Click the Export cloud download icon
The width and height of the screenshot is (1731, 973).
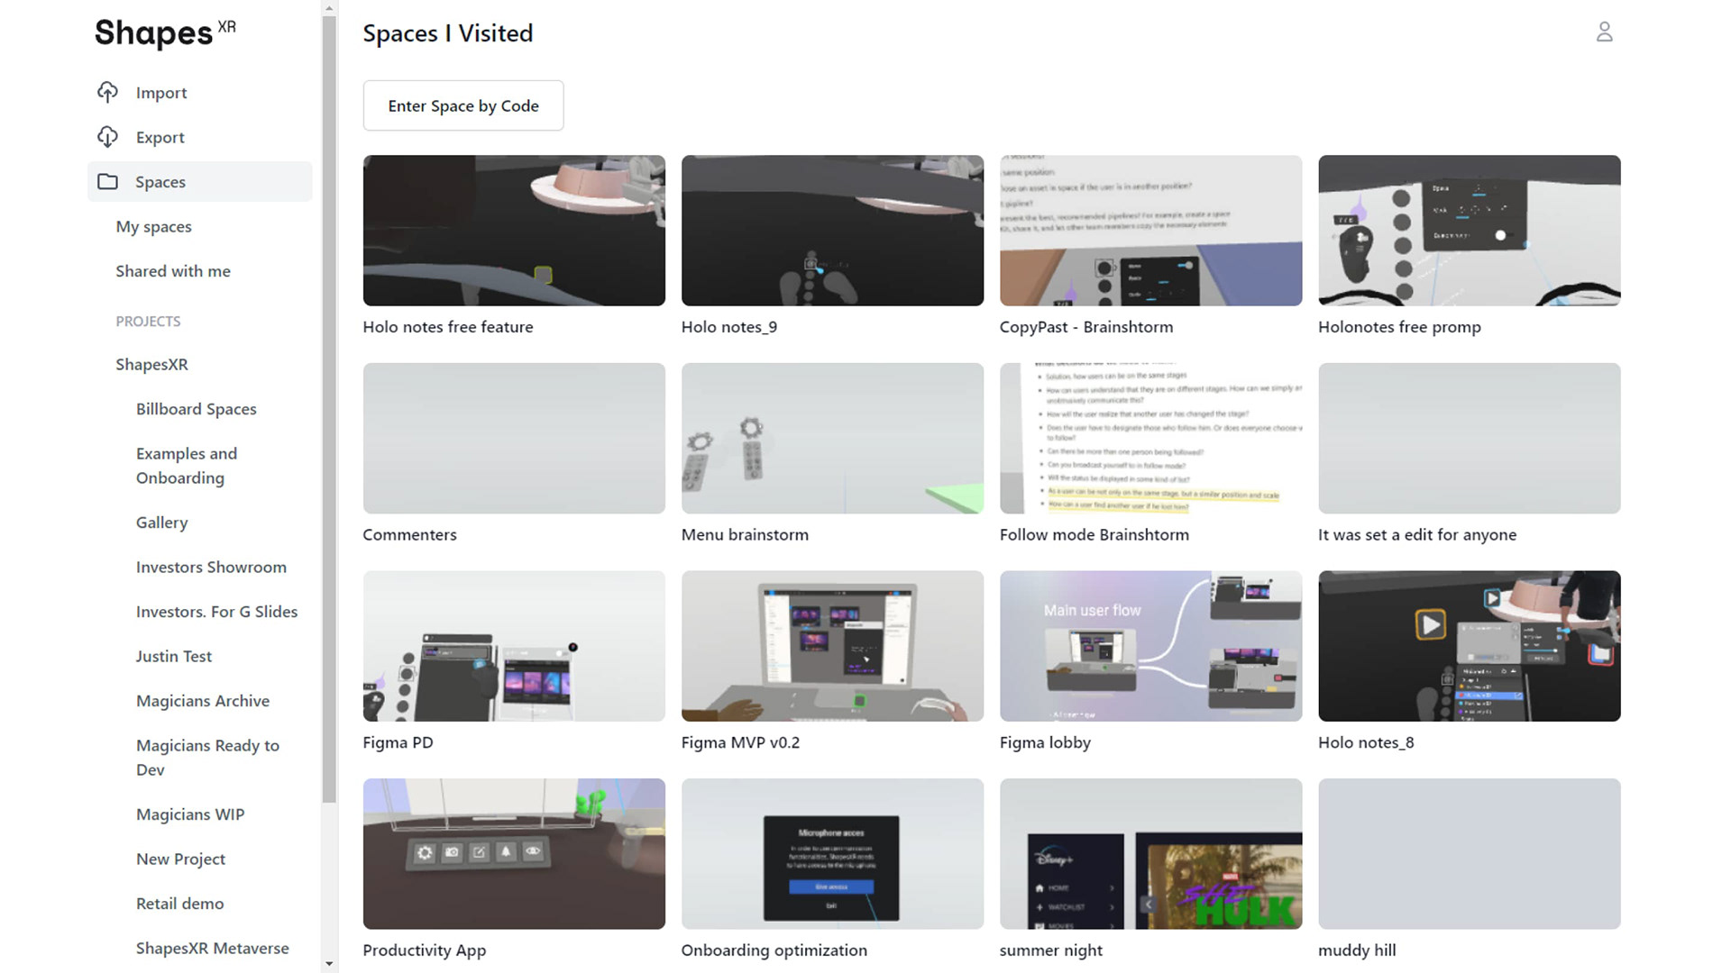(x=107, y=137)
